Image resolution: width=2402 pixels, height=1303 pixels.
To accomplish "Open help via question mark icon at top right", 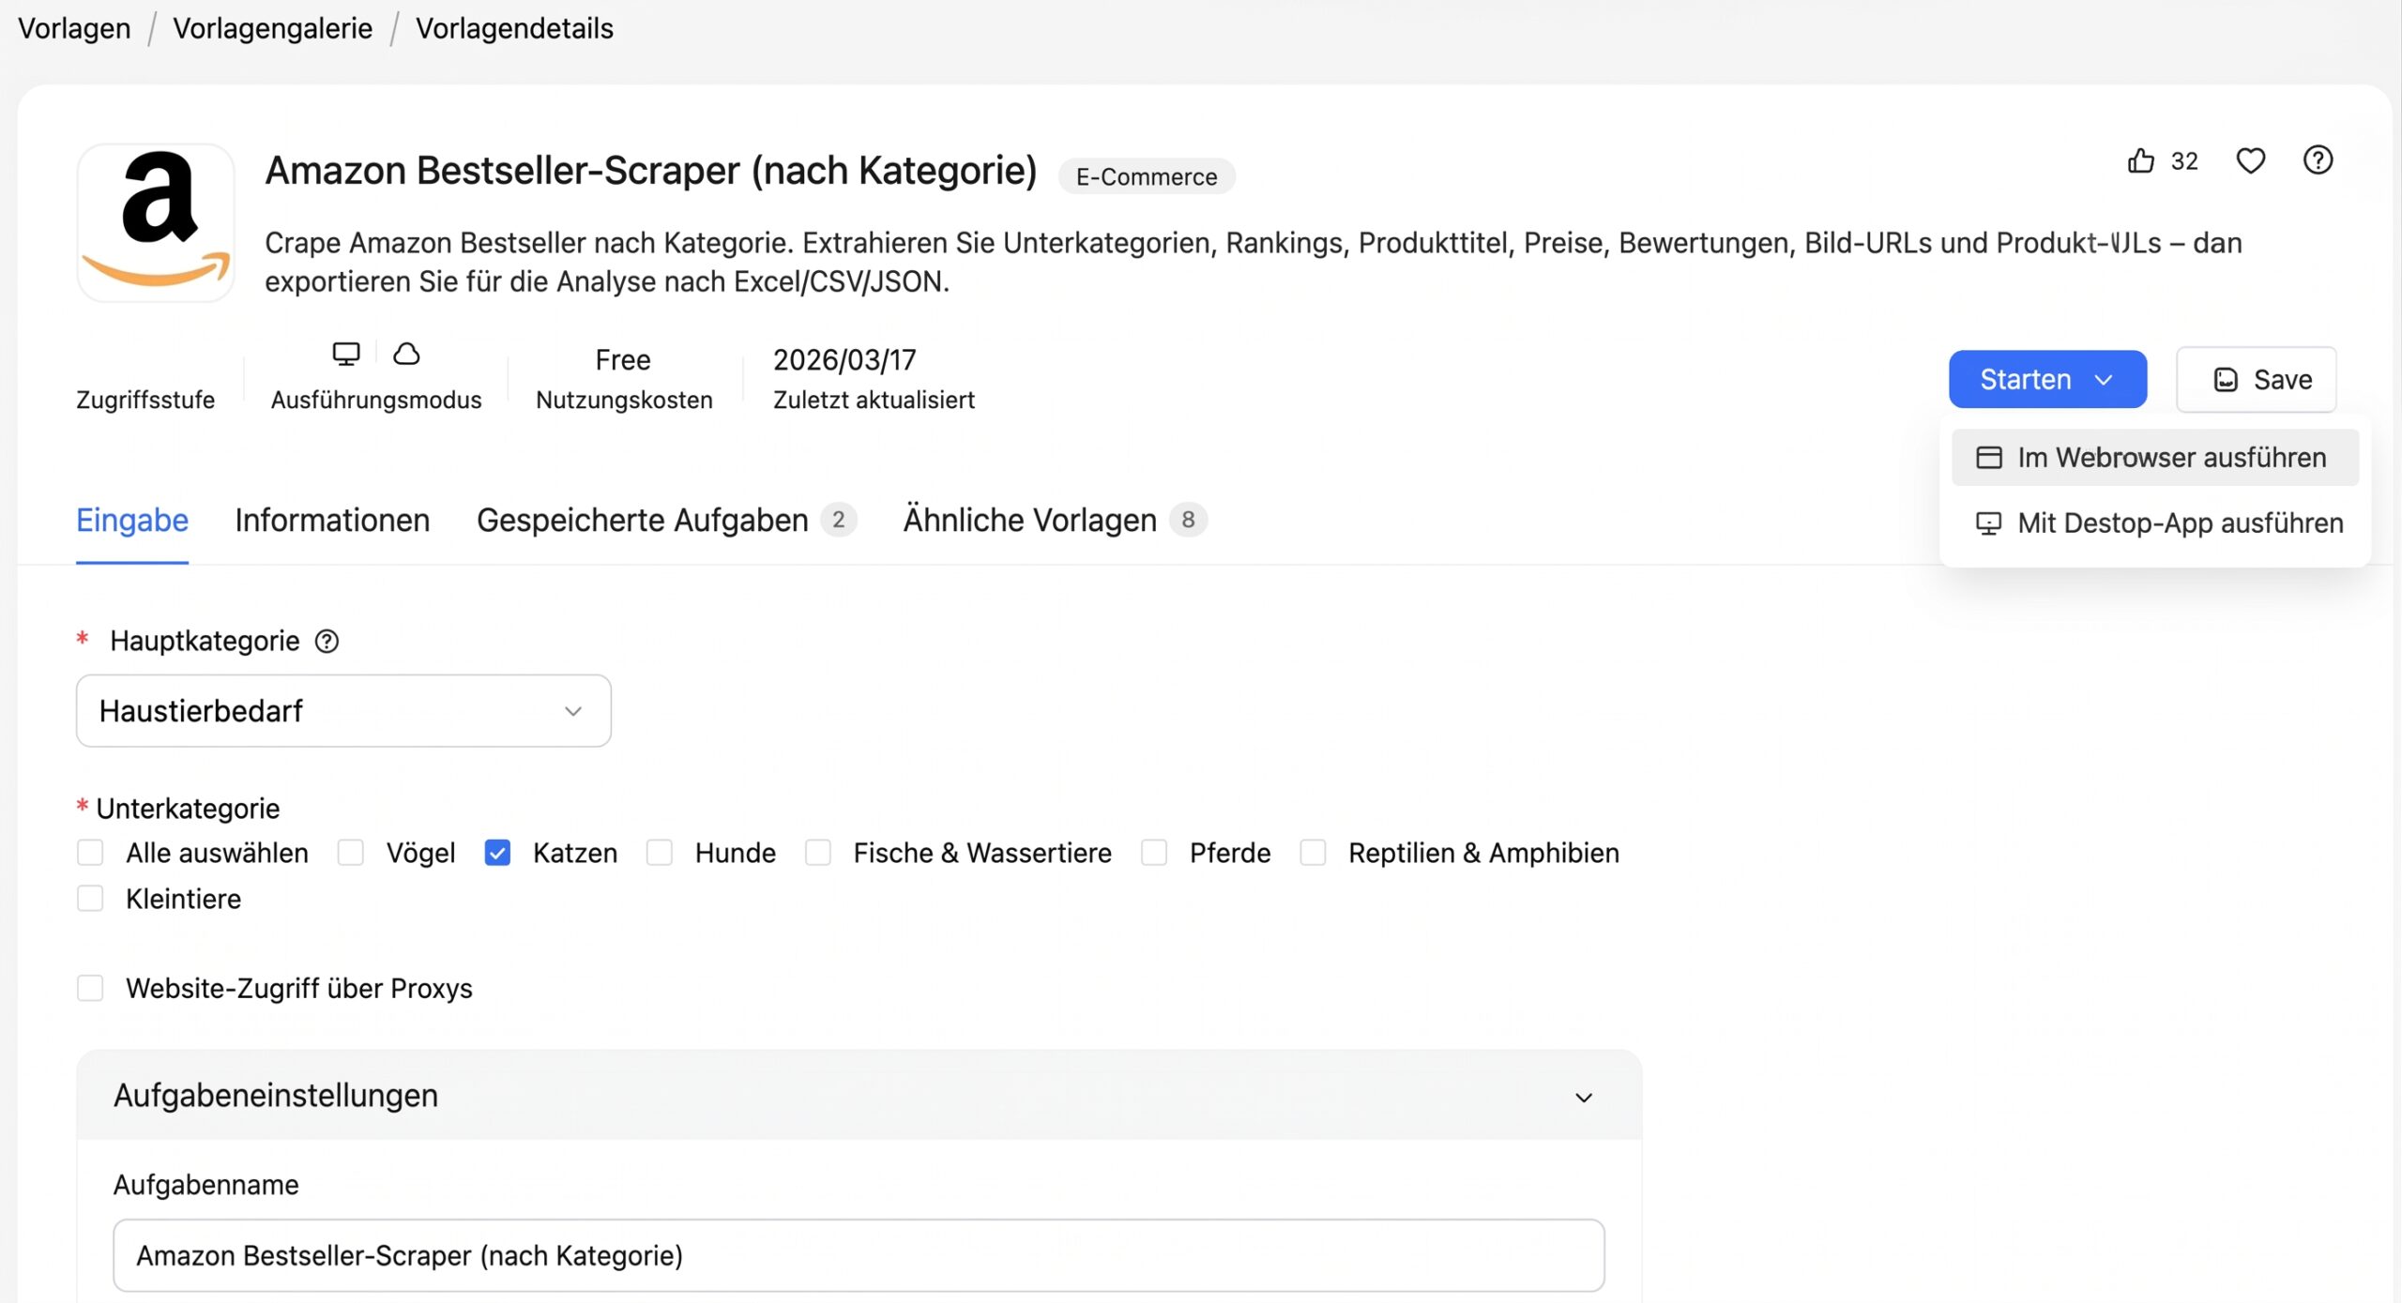I will tap(2318, 160).
